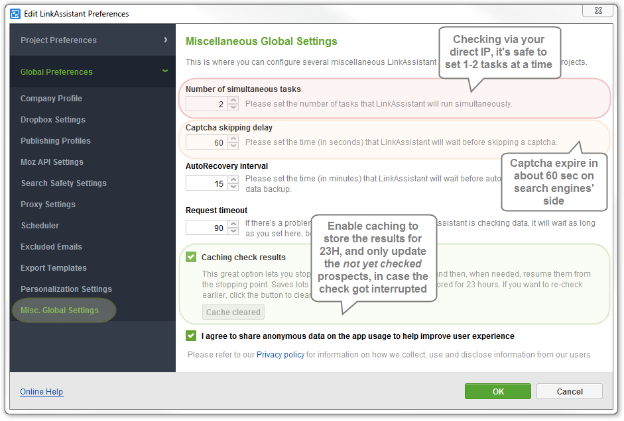Click the LinkAssistant app icon in title bar
The width and height of the screenshot is (624, 421).
[15, 14]
